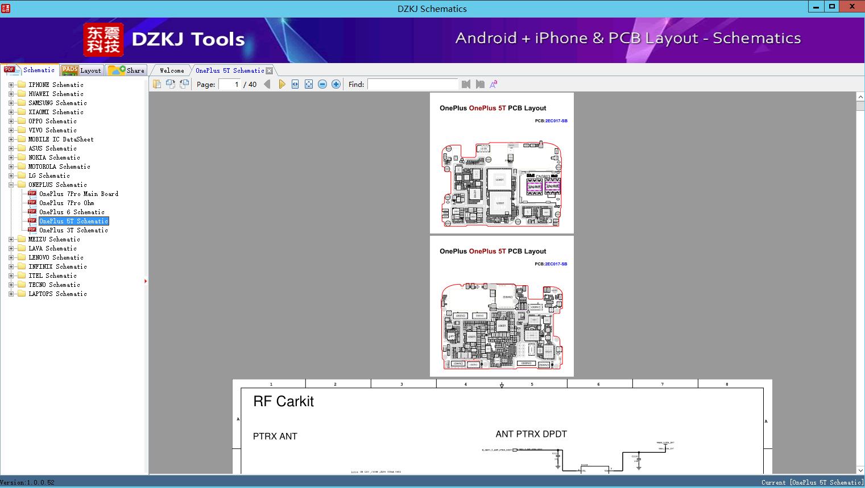The width and height of the screenshot is (865, 488).
Task: Expand the MEIZU Schematic folder
Action: pos(11,239)
